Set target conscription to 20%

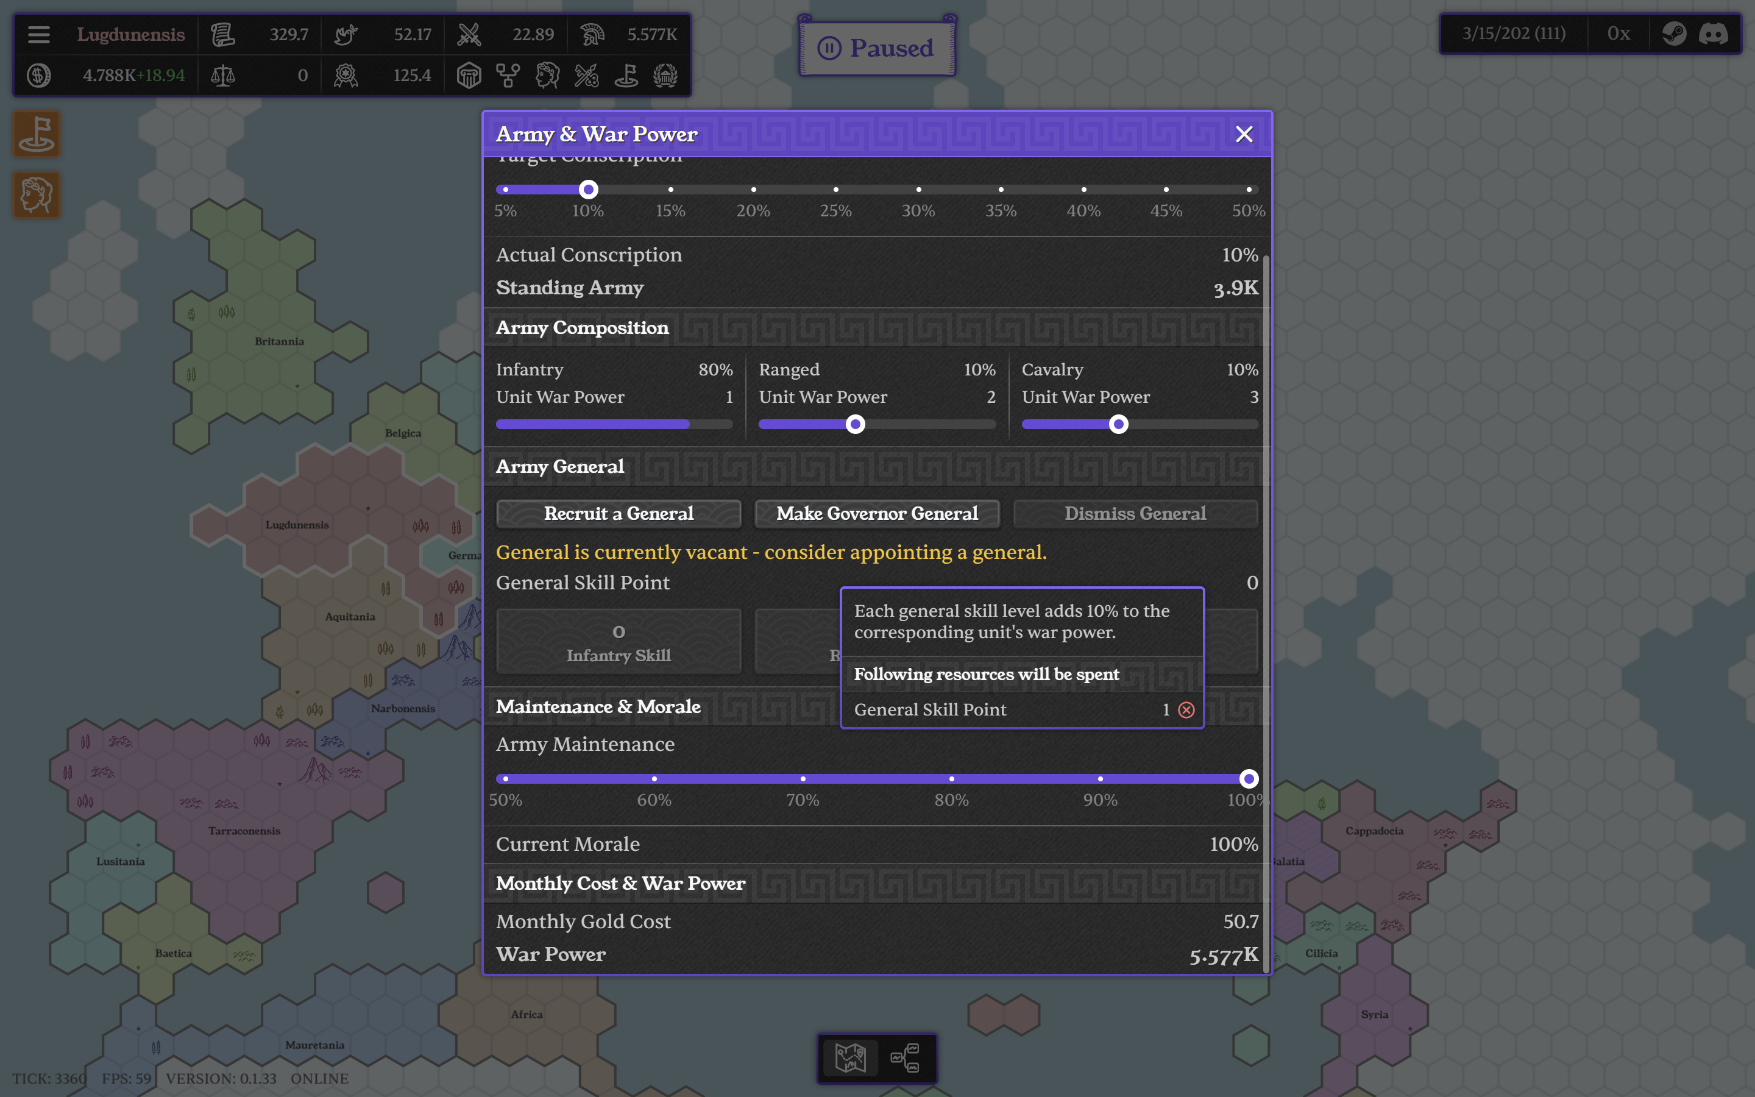coord(753,190)
